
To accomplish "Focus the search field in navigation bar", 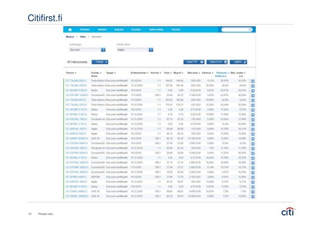I will pyautogui.click(x=235, y=30).
